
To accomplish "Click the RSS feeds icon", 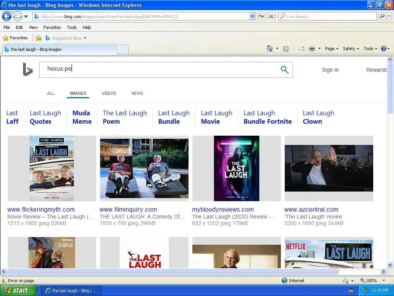I will 286,49.
